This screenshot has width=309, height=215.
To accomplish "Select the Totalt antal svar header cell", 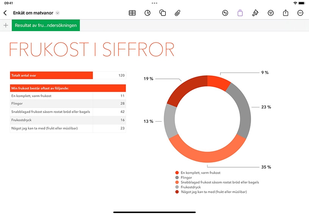I will coord(51,75).
